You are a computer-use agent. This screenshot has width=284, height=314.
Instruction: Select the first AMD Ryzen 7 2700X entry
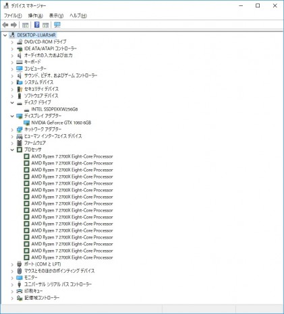click(x=72, y=156)
